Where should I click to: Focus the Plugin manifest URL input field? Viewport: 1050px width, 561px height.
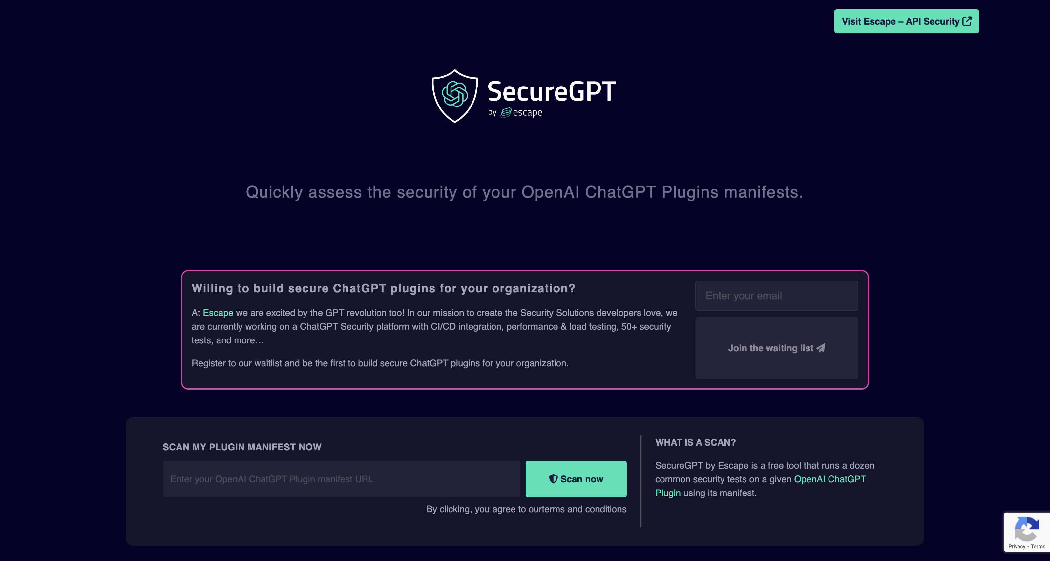pos(342,479)
